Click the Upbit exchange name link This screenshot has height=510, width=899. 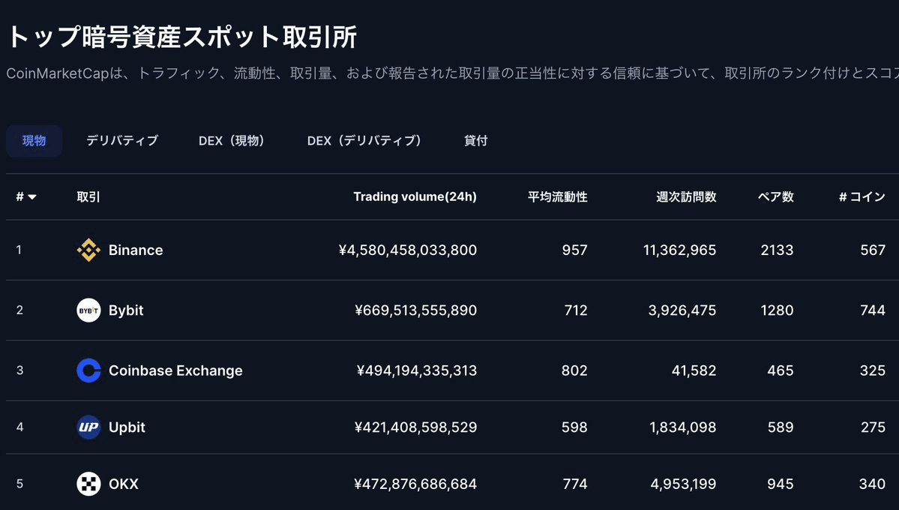click(127, 427)
